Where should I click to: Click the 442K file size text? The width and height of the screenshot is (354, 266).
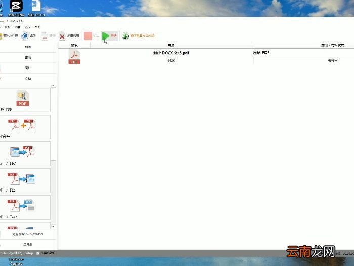171,61
